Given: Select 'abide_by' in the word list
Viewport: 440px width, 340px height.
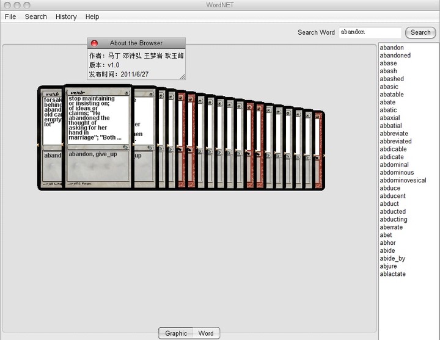Looking at the screenshot, I should pyautogui.click(x=392, y=258).
